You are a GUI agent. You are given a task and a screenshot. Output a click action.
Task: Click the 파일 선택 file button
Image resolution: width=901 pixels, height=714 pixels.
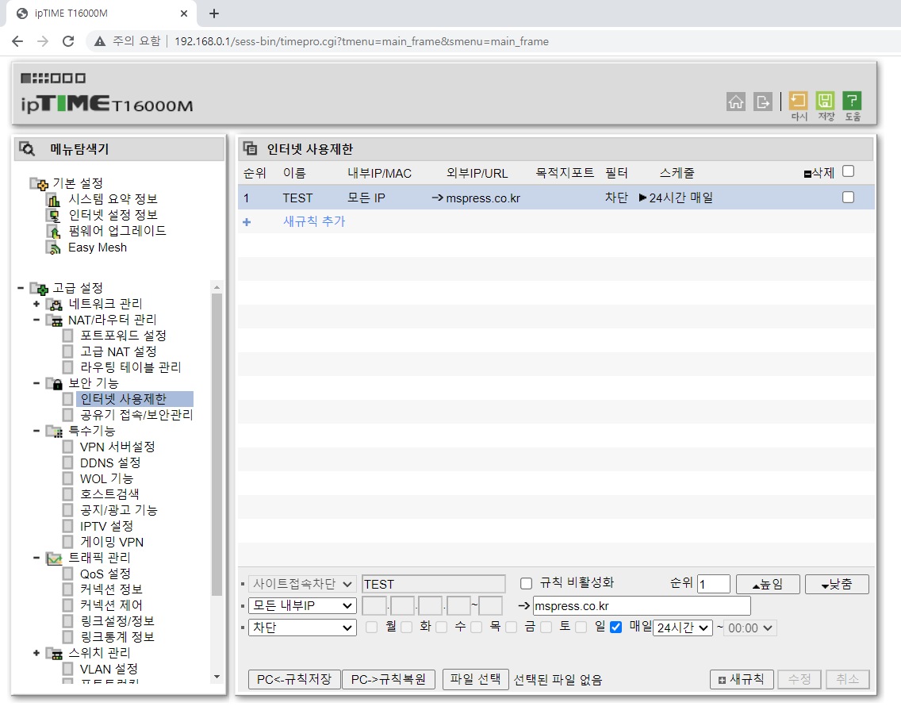point(476,680)
